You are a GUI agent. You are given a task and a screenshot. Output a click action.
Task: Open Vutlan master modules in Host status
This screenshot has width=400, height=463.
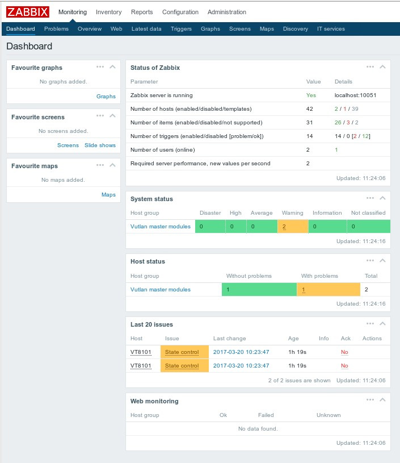tap(161, 290)
